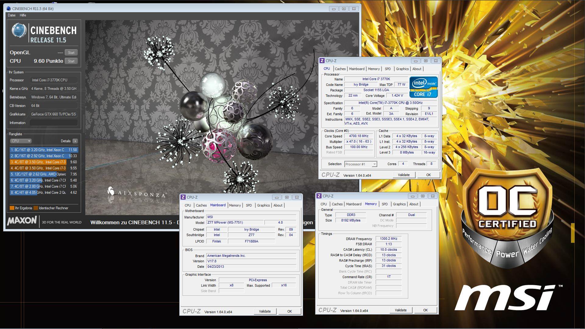Click the CPU-Z icon in the CPU window title bar
585x329 pixels.
pos(322,61)
